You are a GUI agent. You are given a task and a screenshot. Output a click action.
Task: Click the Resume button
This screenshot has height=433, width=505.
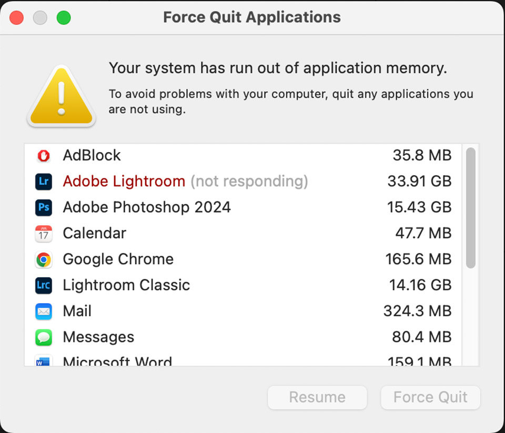pyautogui.click(x=317, y=398)
